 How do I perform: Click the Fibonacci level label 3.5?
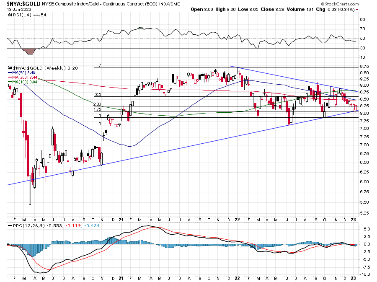point(98,94)
